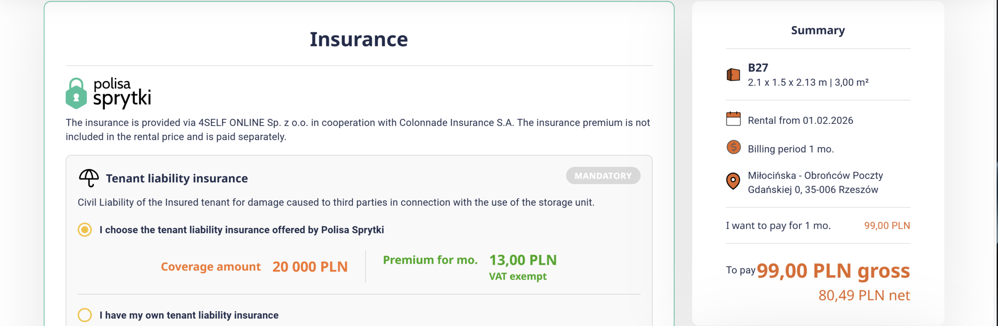Click the Rental from 01.02.2026 text

pos(800,121)
